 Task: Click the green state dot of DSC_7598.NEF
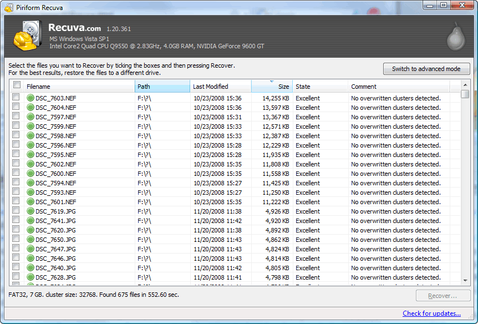coord(30,136)
